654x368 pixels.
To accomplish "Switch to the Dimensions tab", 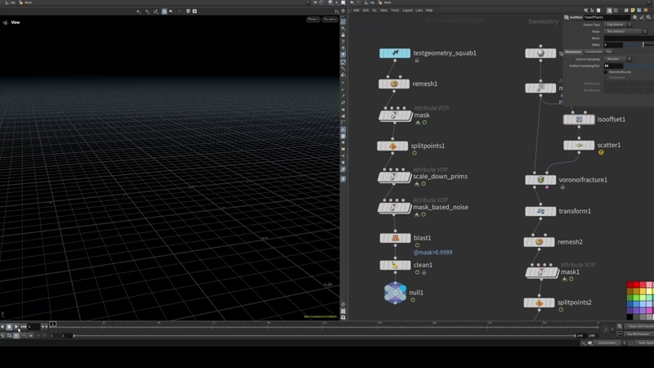I will [573, 52].
